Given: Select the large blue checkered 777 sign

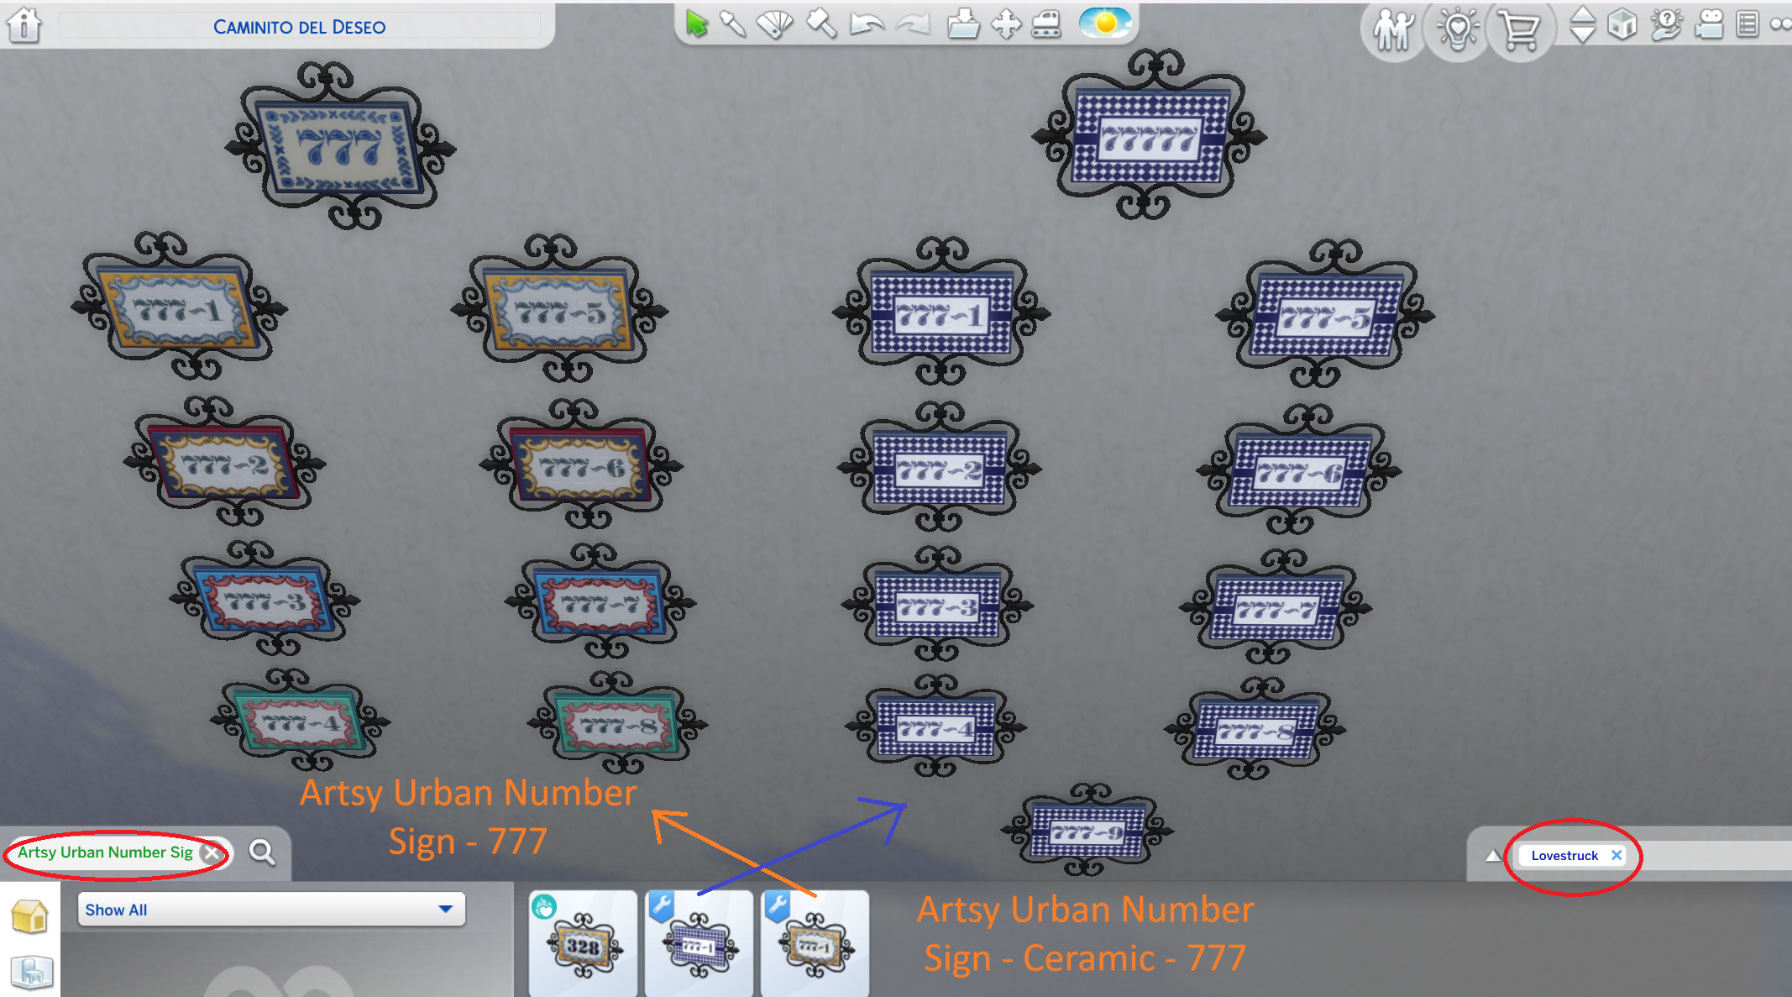Looking at the screenshot, I should [1150, 134].
